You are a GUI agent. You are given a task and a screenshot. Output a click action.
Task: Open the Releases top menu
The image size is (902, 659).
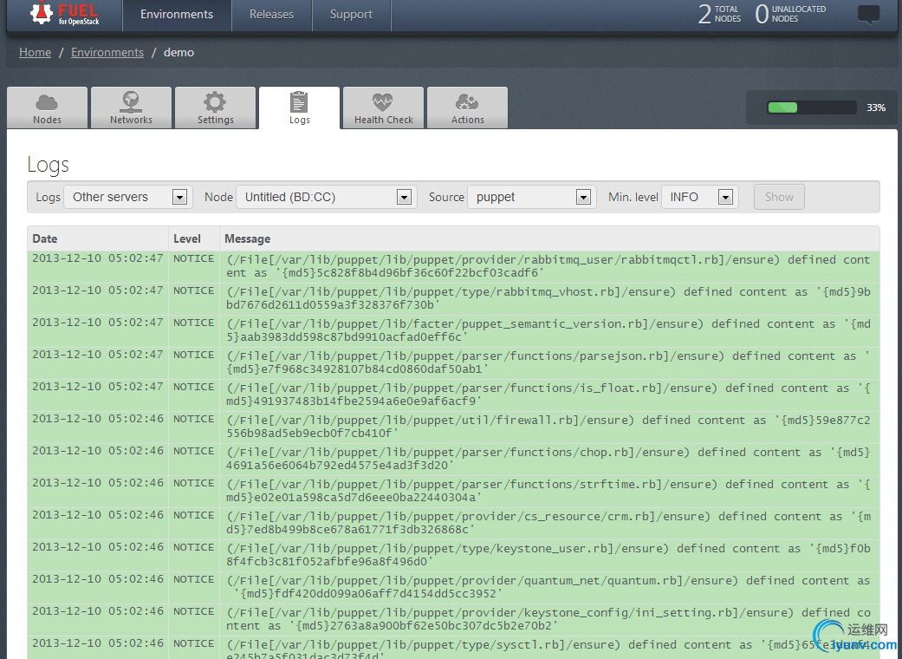click(x=271, y=15)
